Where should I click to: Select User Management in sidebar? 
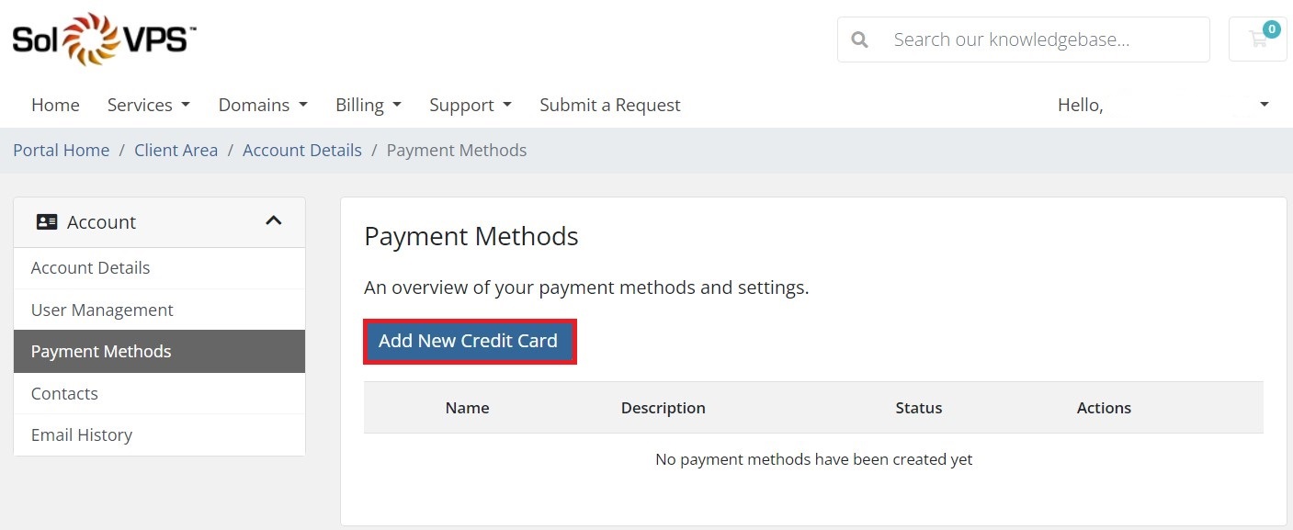click(160, 310)
